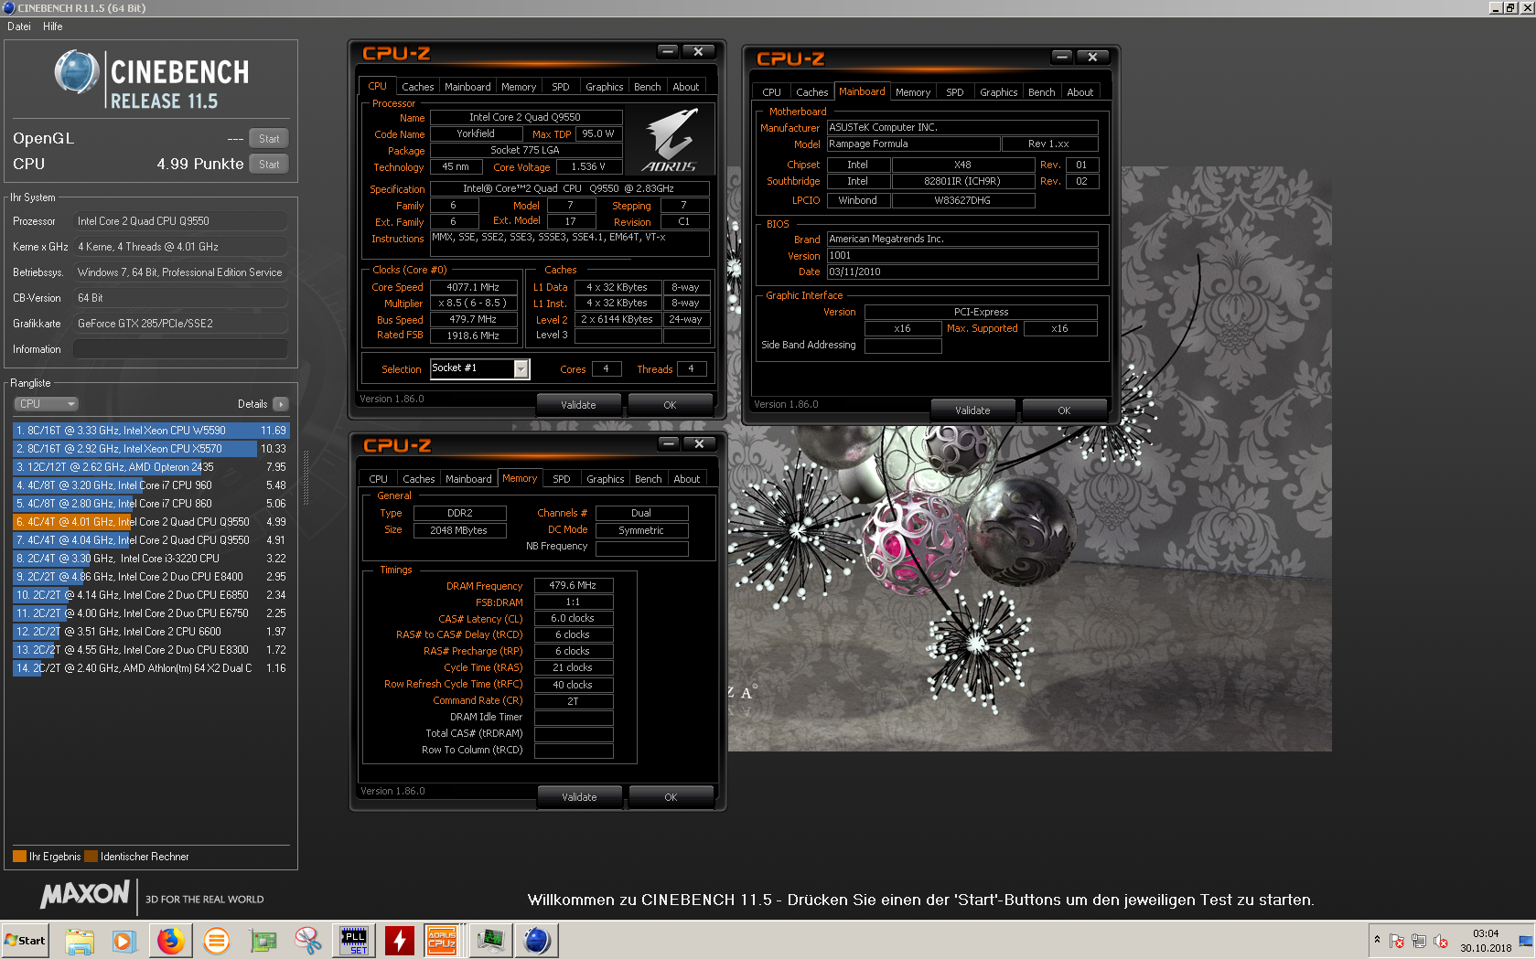Screen dimensions: 1536x959
Task: Open Windows Explorer from the taskbar
Action: (x=80, y=941)
